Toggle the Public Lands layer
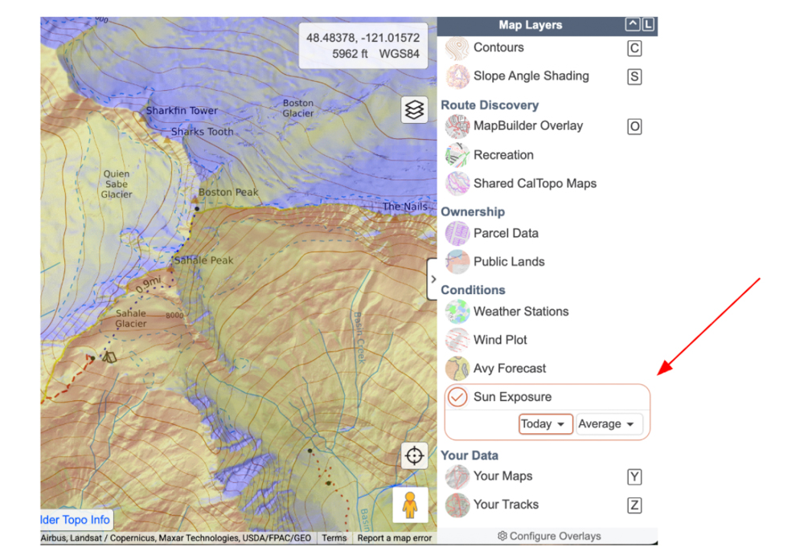804x560 pixels. 508,262
